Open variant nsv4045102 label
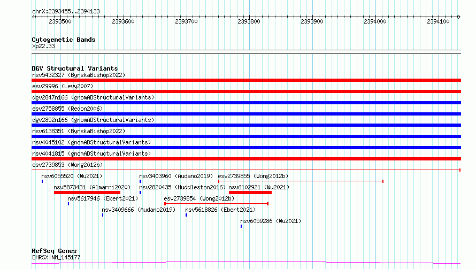Viewport: 476px width, 269px height. tap(91, 142)
